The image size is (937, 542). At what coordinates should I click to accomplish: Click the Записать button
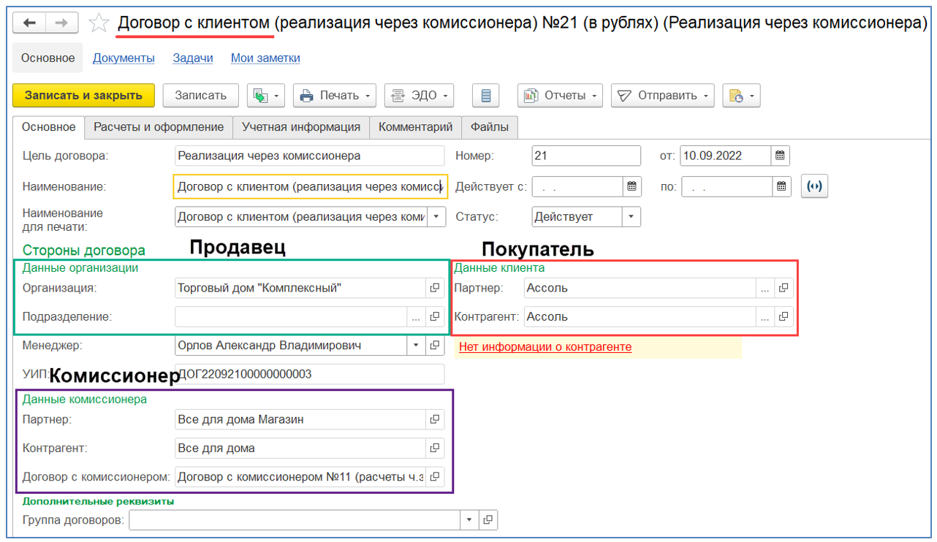(x=201, y=96)
